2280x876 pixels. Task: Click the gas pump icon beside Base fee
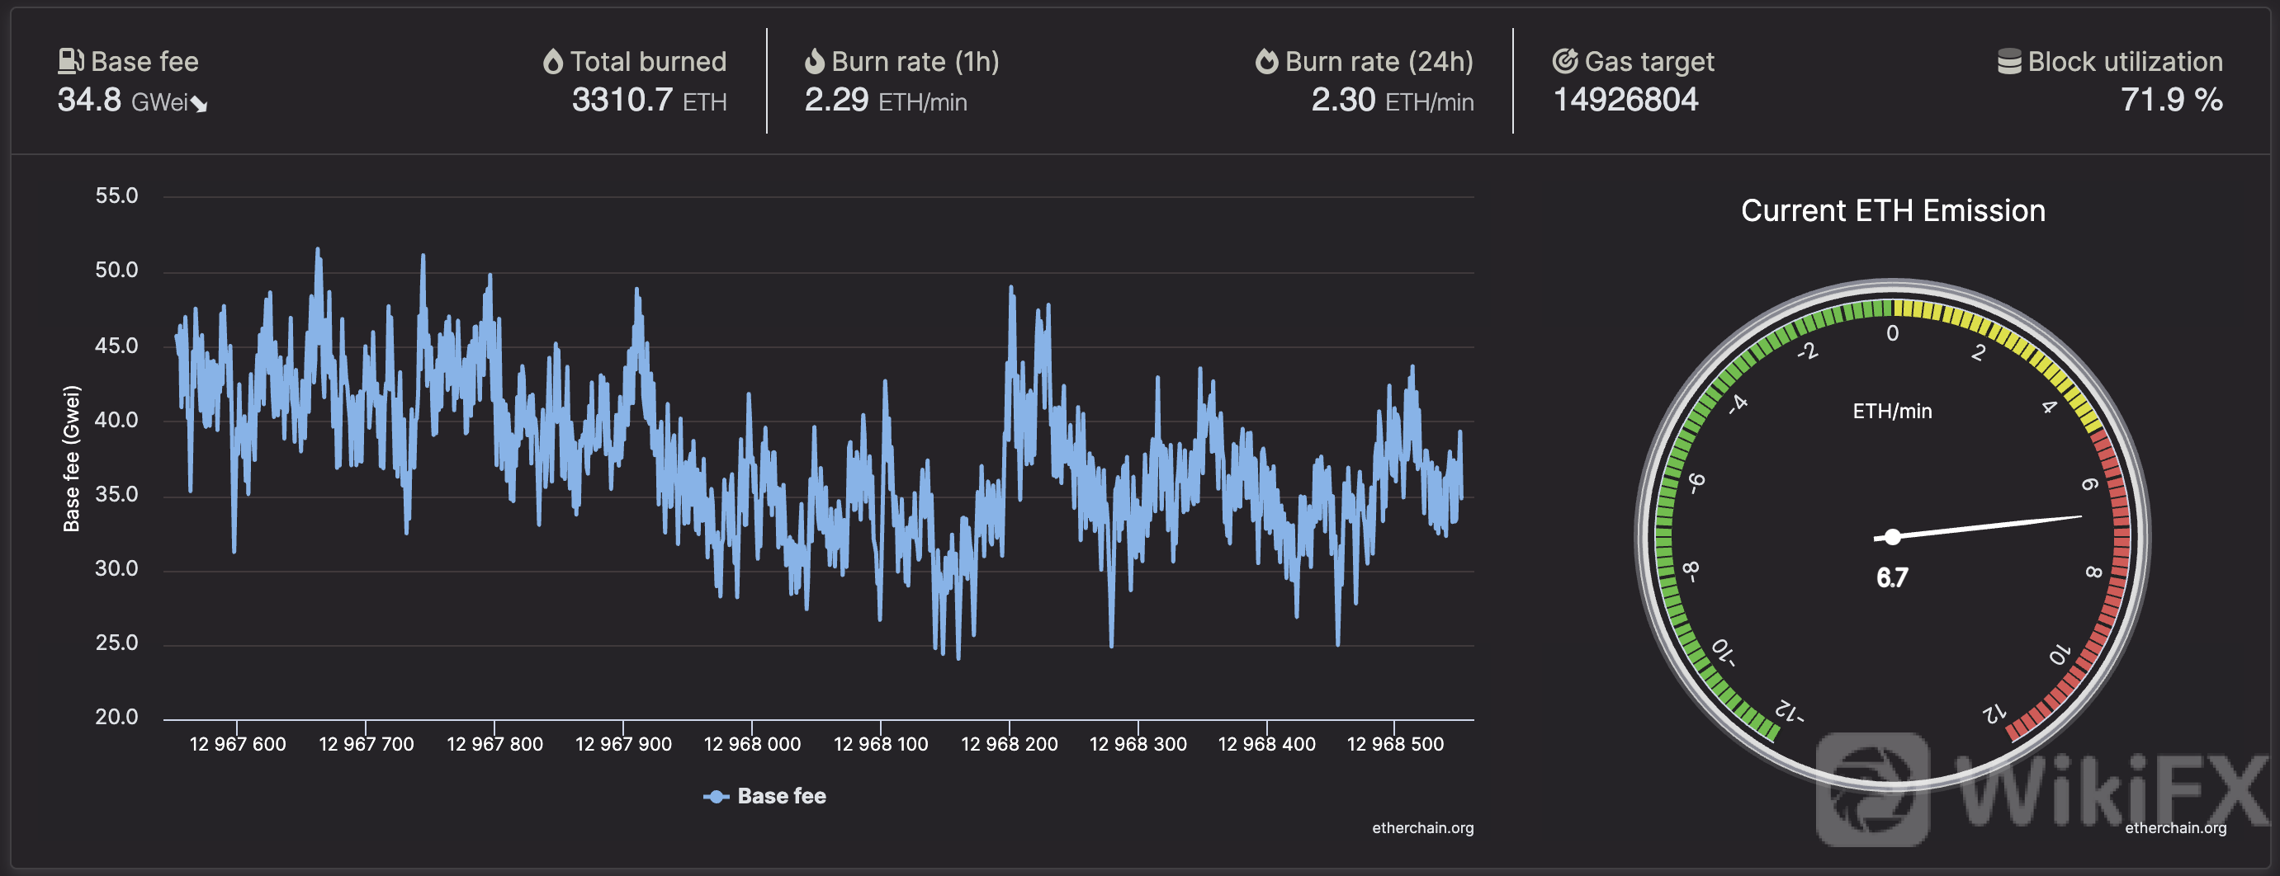(x=71, y=61)
